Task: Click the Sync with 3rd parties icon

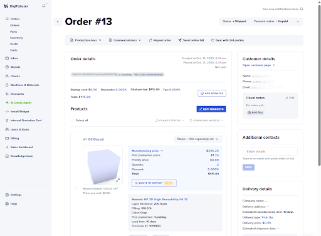Action: point(213,40)
